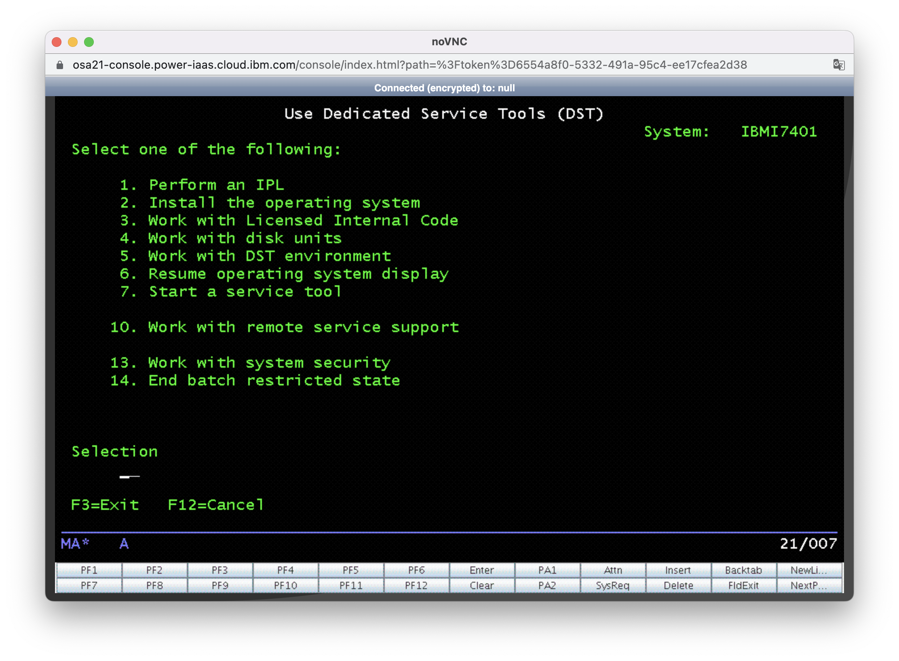Viewport: 899px width, 661px height.
Task: Click the lock icon beside the URL
Action: coord(60,65)
